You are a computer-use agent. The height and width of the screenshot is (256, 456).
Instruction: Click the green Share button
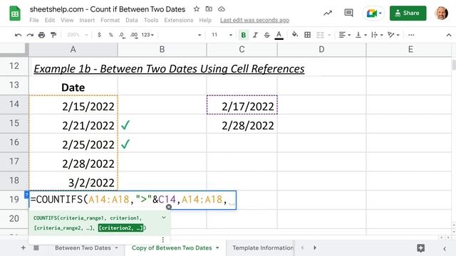408,13
